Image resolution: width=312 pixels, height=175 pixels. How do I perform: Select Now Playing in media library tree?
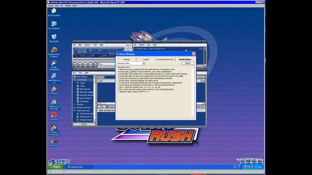82,77
